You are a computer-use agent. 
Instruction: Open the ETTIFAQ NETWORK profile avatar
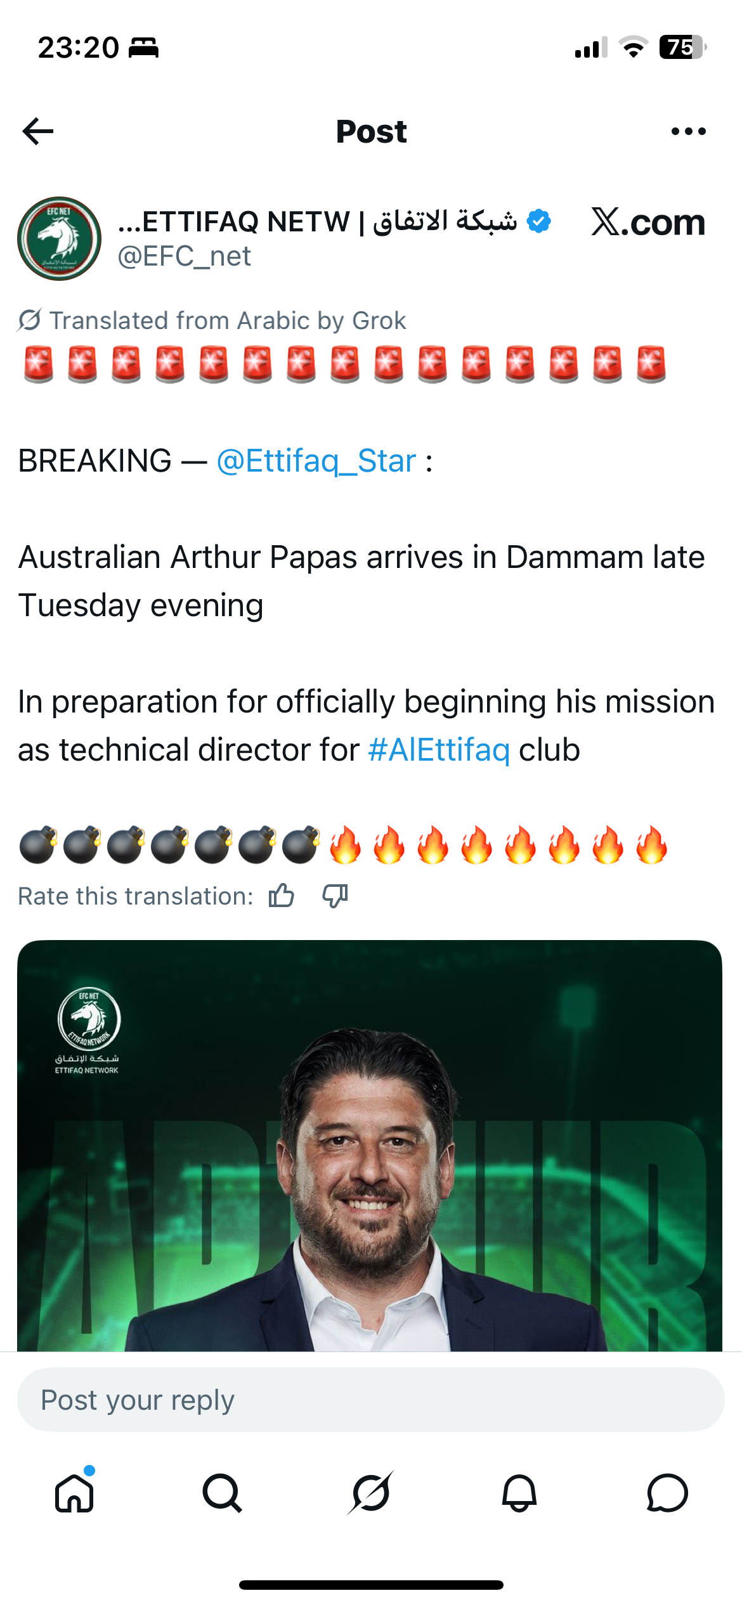59,238
